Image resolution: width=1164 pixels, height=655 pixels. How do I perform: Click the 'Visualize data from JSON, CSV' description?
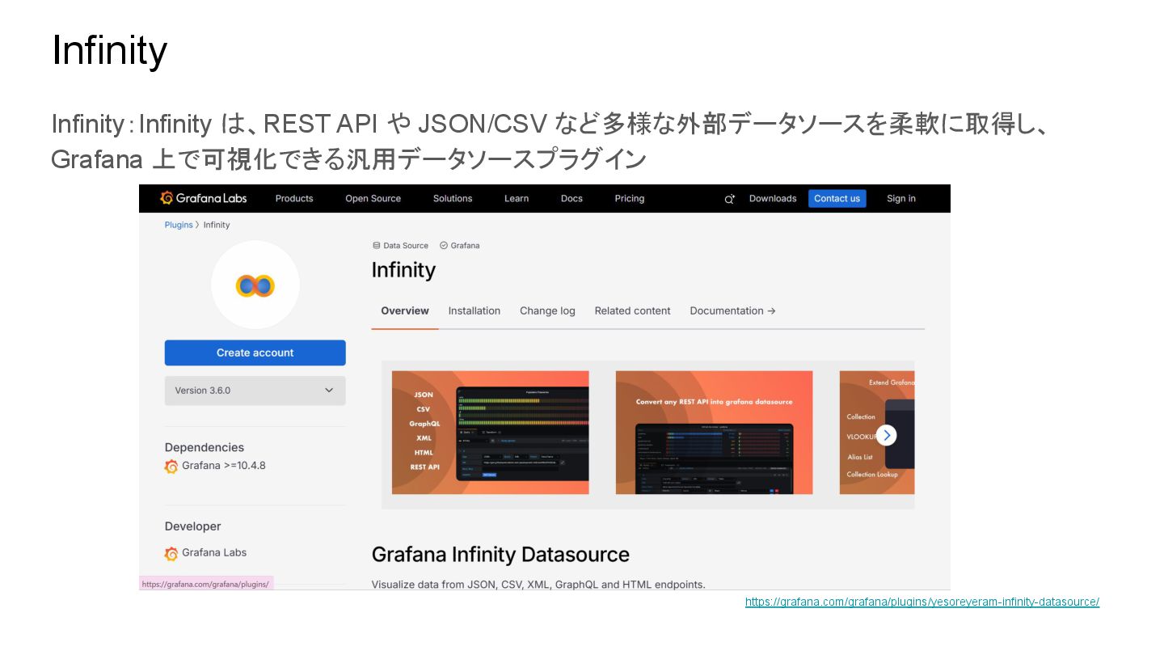(538, 584)
